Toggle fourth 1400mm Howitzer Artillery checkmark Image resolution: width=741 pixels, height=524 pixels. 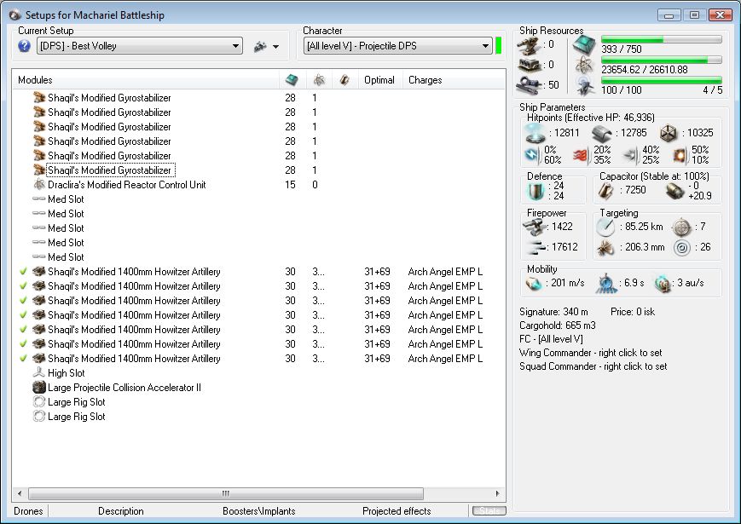pyautogui.click(x=23, y=315)
